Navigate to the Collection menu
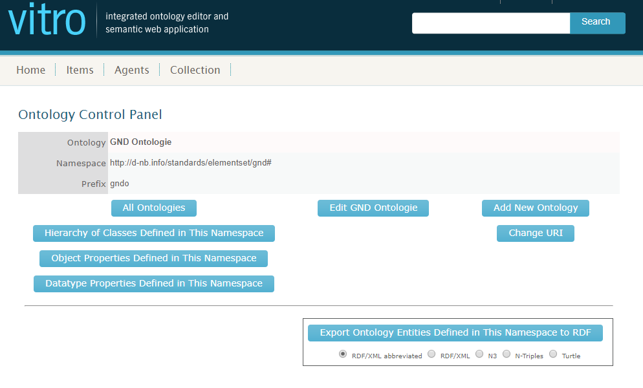Viewport: 643px width, 388px height. pos(195,70)
